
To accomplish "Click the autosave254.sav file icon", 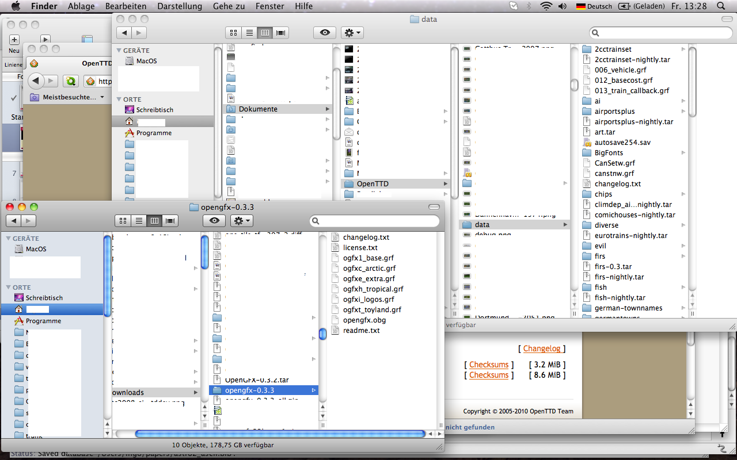I will click(587, 143).
